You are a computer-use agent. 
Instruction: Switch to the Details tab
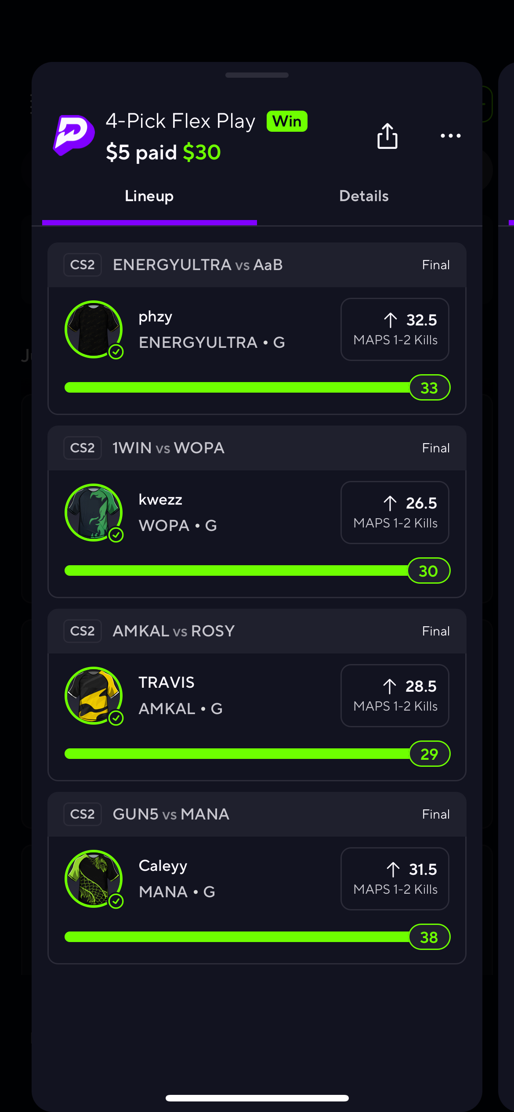click(x=364, y=196)
